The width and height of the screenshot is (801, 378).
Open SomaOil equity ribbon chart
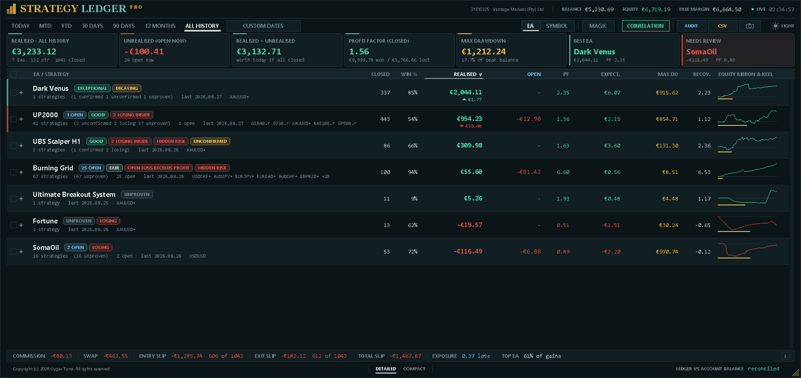(x=747, y=251)
